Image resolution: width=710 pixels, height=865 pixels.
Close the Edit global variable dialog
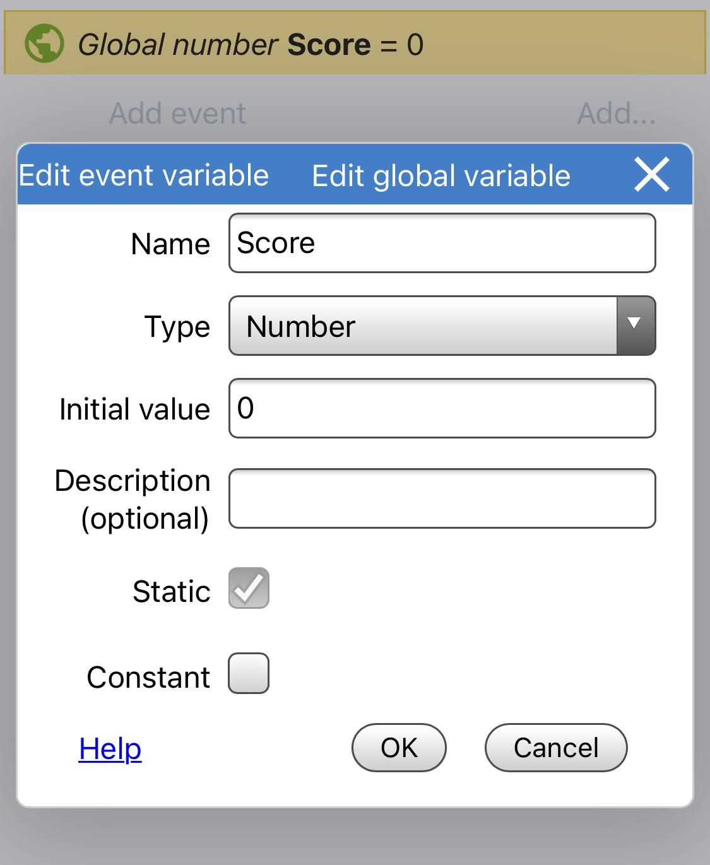(x=652, y=175)
